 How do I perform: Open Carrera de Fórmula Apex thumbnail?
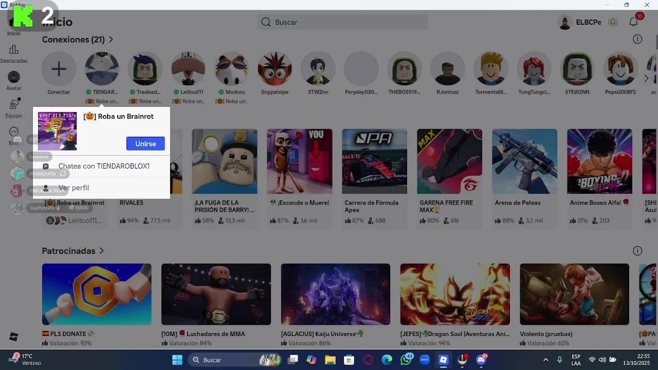(375, 161)
